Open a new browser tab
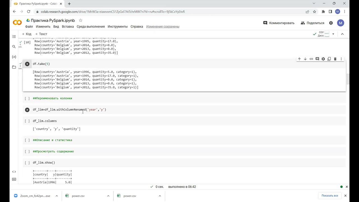 click(x=69, y=4)
